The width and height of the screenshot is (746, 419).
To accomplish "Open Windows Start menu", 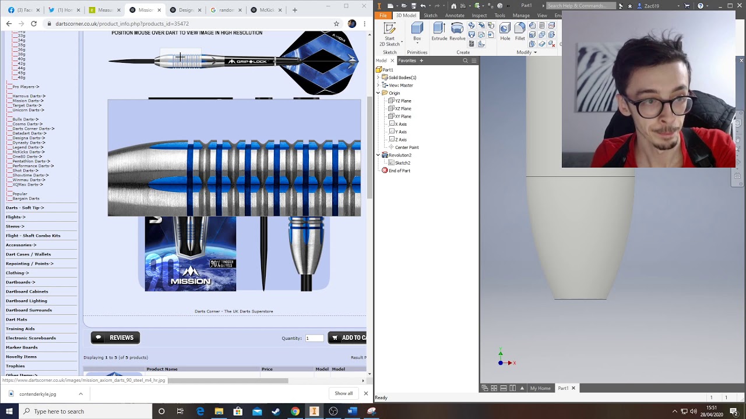I will click(10, 411).
